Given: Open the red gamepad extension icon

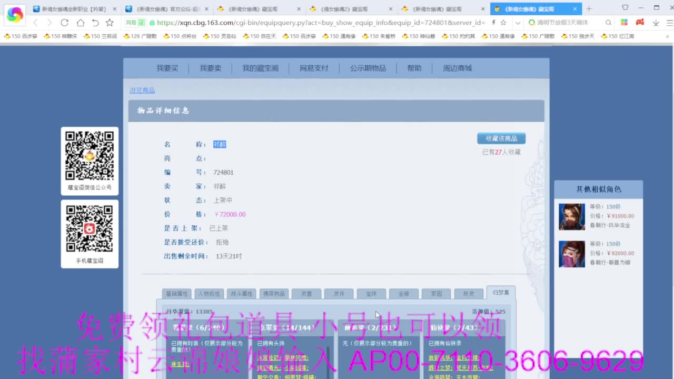Looking at the screenshot, I should (x=640, y=23).
